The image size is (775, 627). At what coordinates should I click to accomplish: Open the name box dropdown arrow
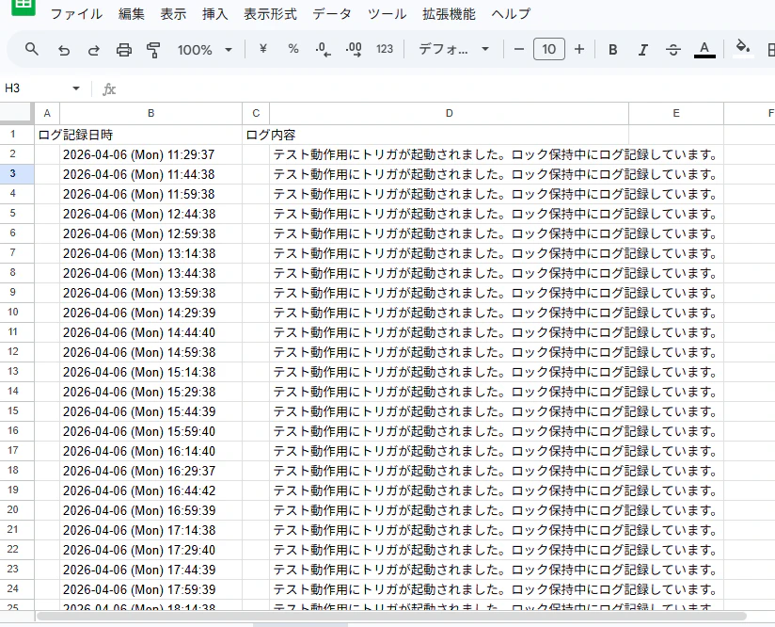pos(76,88)
